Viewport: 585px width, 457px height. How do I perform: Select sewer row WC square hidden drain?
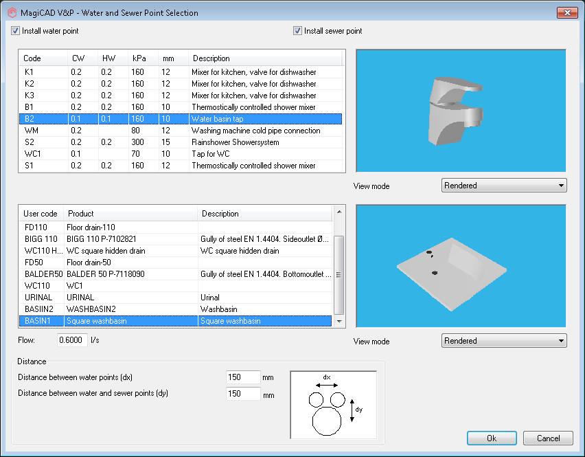tap(176, 251)
